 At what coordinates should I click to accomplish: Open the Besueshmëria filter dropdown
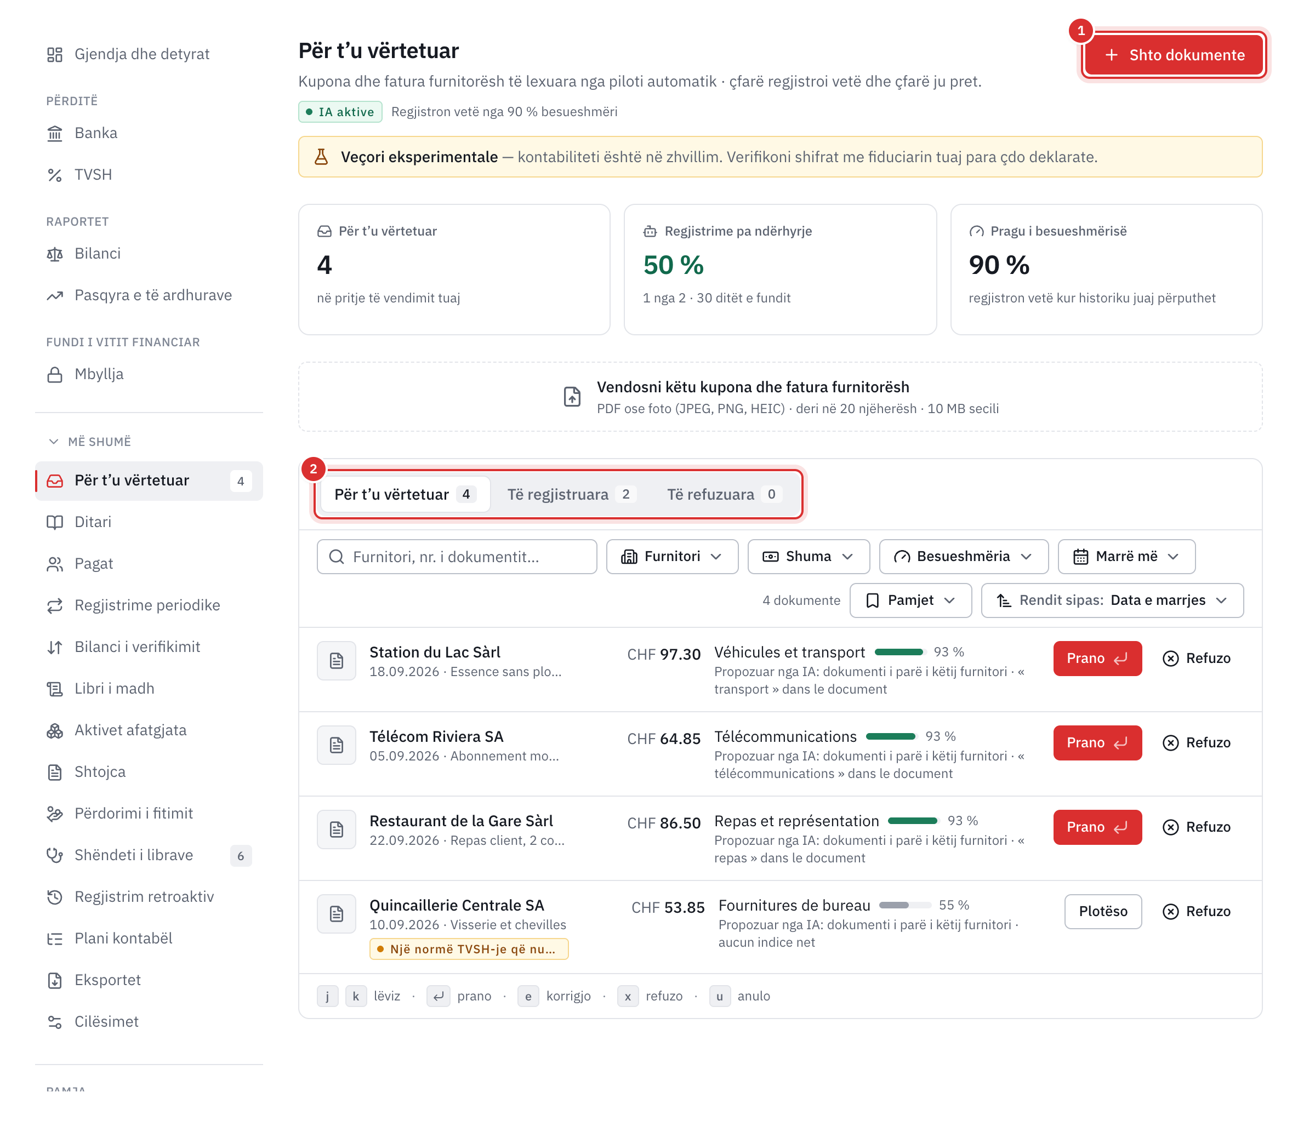tap(963, 557)
